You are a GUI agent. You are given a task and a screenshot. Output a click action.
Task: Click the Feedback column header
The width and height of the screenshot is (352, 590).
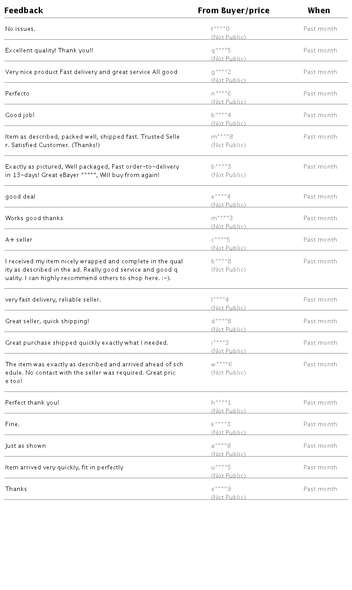coord(24,11)
